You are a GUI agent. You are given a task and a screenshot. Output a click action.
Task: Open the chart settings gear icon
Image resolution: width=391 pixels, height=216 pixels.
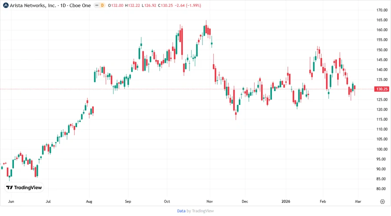coord(382,202)
